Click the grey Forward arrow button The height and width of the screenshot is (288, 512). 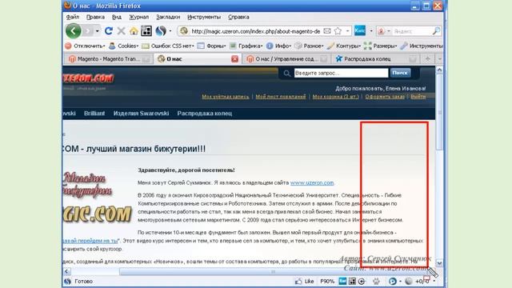[x=88, y=31]
